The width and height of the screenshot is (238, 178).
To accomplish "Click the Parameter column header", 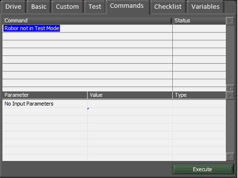I will [45, 95].
